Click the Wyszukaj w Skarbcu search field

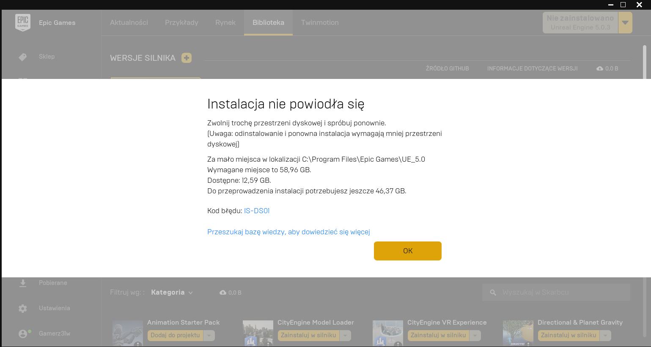click(x=556, y=292)
